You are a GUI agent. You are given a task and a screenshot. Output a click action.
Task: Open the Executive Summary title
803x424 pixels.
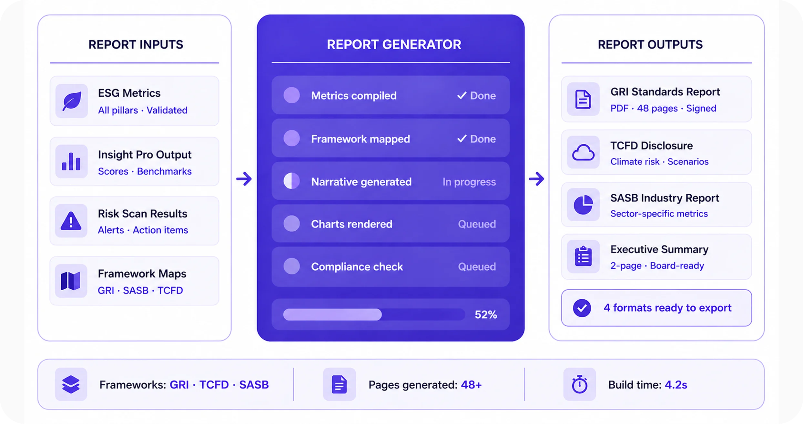659,249
